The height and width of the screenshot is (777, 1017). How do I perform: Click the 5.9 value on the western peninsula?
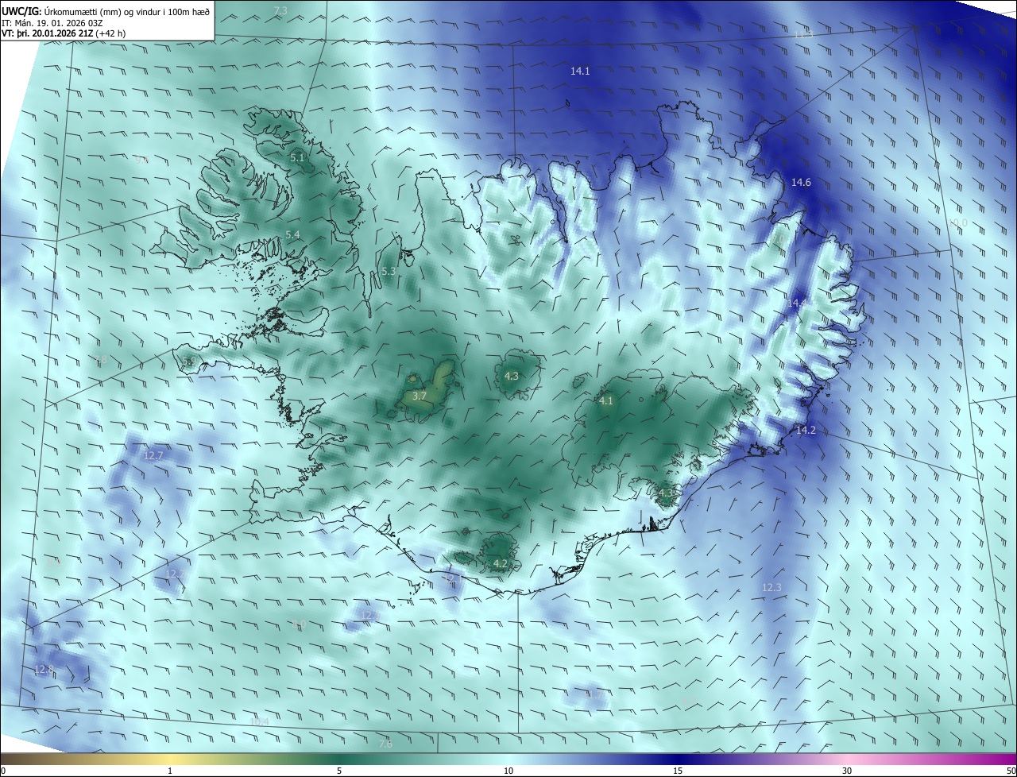click(x=188, y=361)
